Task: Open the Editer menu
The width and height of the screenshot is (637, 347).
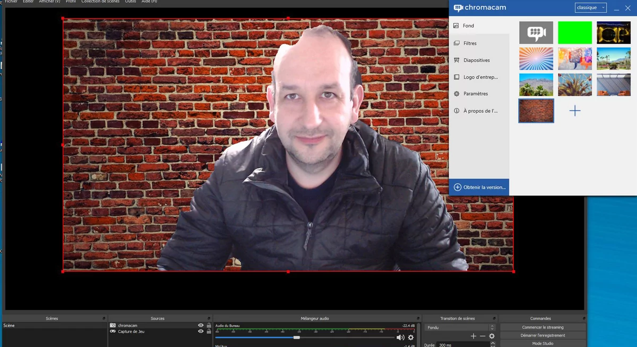Action: 28,2
